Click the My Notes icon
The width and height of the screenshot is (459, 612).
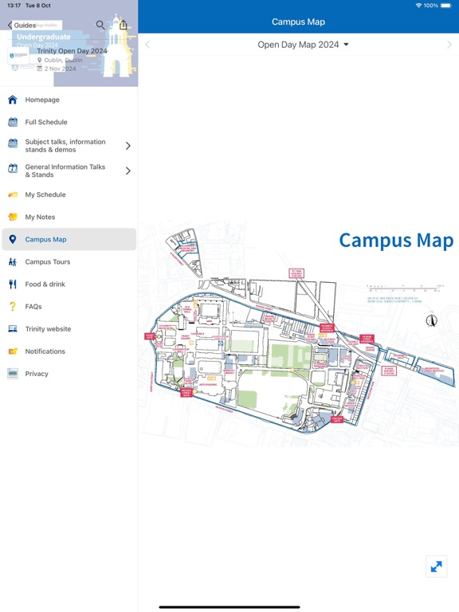pos(13,217)
